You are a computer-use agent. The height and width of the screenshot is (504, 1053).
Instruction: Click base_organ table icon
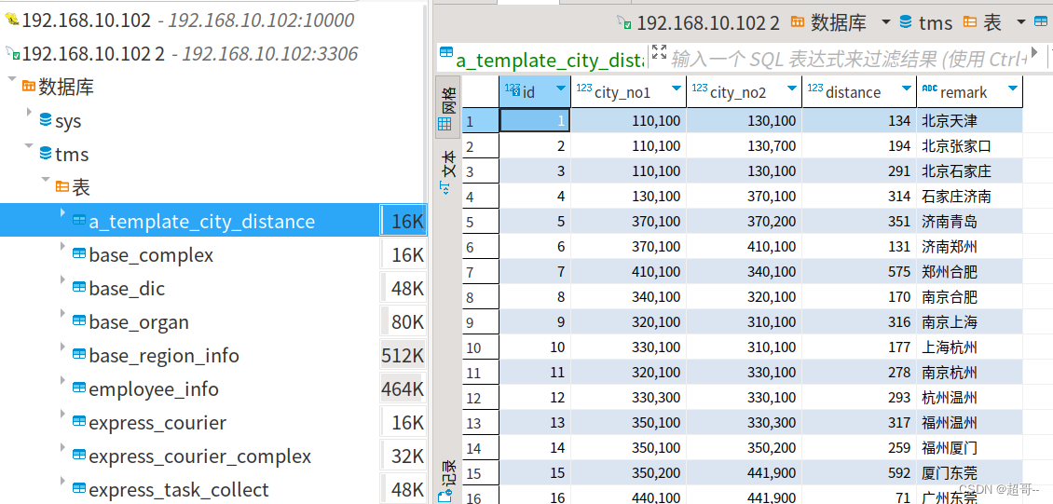pyautogui.click(x=79, y=320)
